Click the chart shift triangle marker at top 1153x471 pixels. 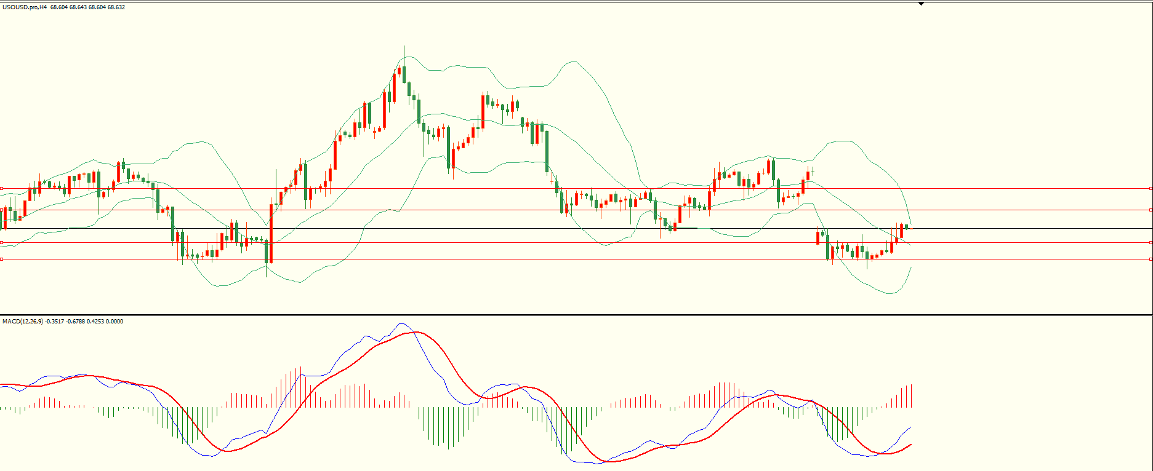coord(922,4)
